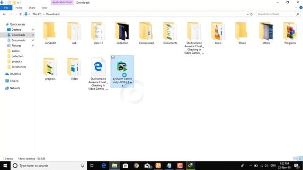Open the volume control in tray
This screenshot has height=170, width=303.
click(x=266, y=166)
